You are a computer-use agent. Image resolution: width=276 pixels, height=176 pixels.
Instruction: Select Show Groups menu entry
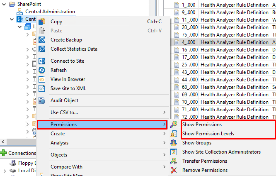[196, 143]
